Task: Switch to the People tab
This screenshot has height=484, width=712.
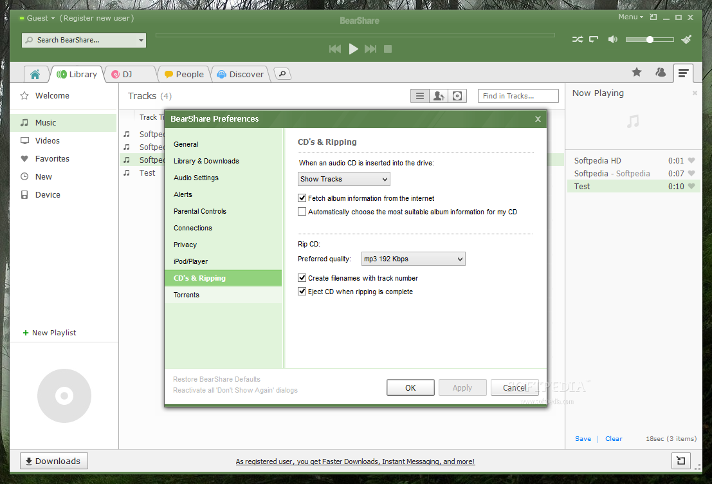Action: point(185,74)
